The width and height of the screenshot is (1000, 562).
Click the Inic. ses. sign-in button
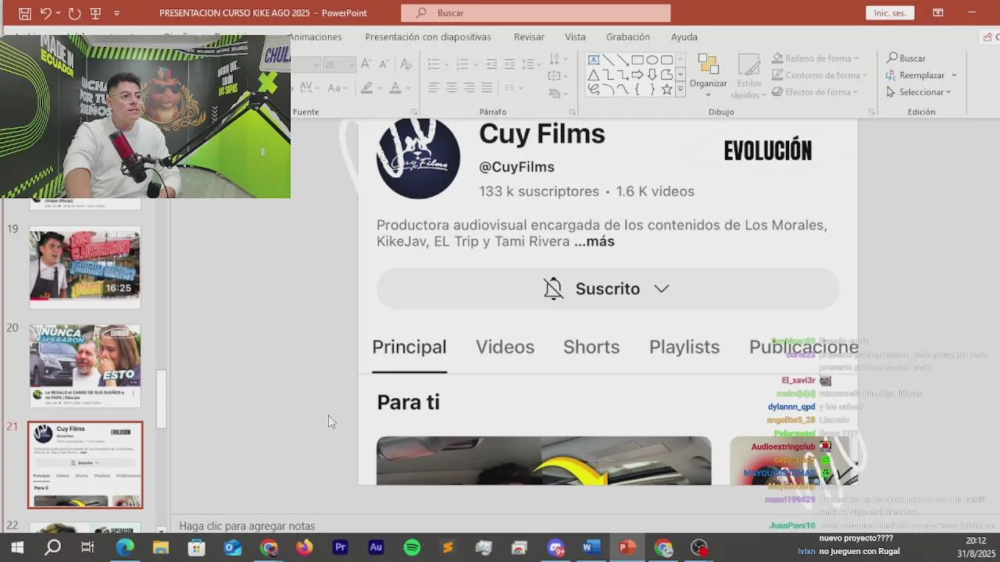click(x=890, y=13)
